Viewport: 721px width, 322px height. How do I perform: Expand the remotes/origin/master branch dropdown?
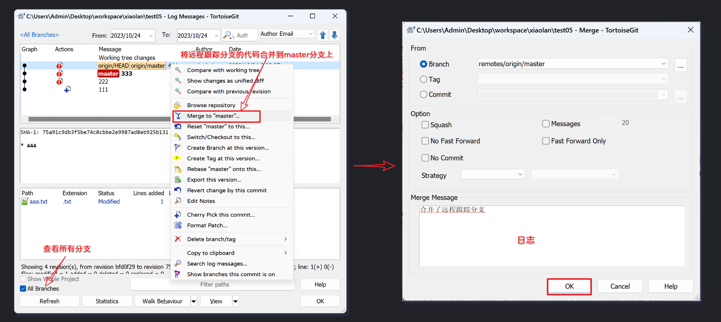pyautogui.click(x=663, y=64)
